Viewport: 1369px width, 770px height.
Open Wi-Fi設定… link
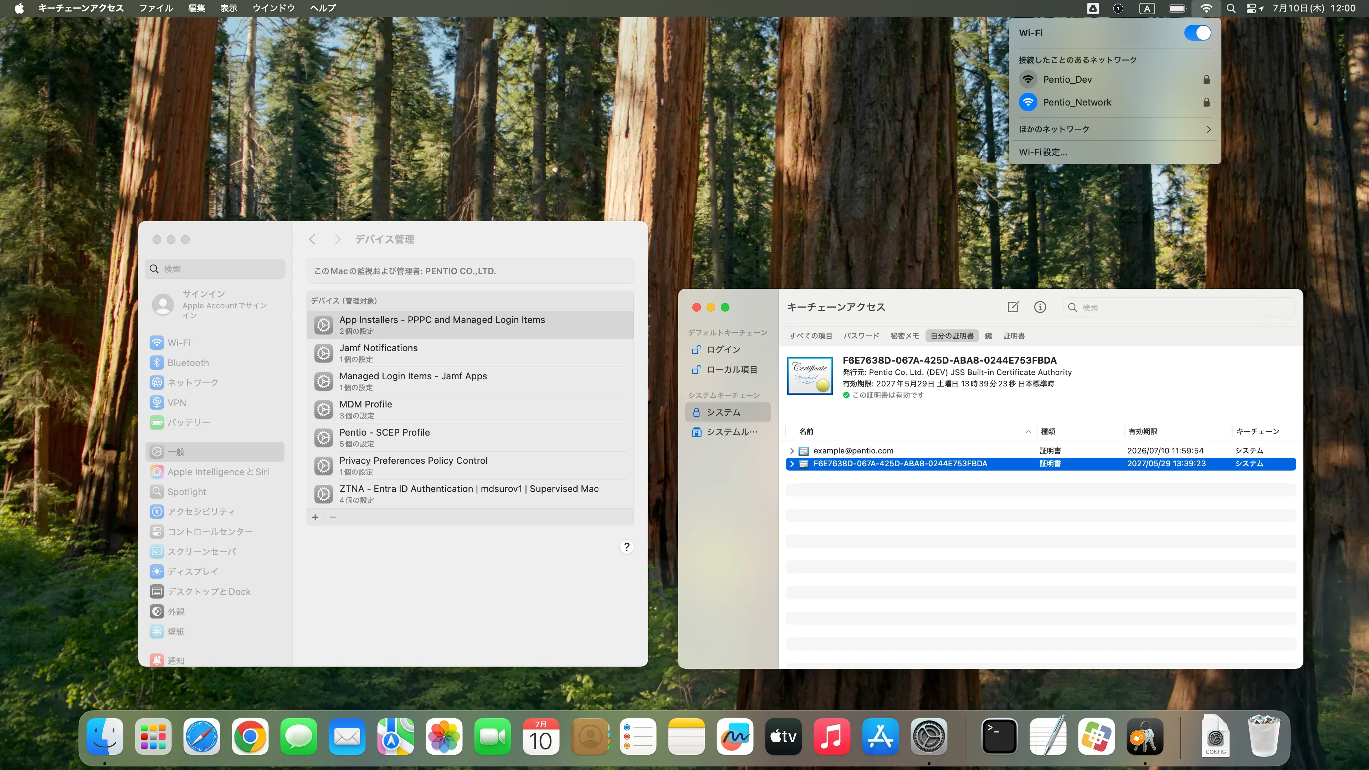[1043, 152]
